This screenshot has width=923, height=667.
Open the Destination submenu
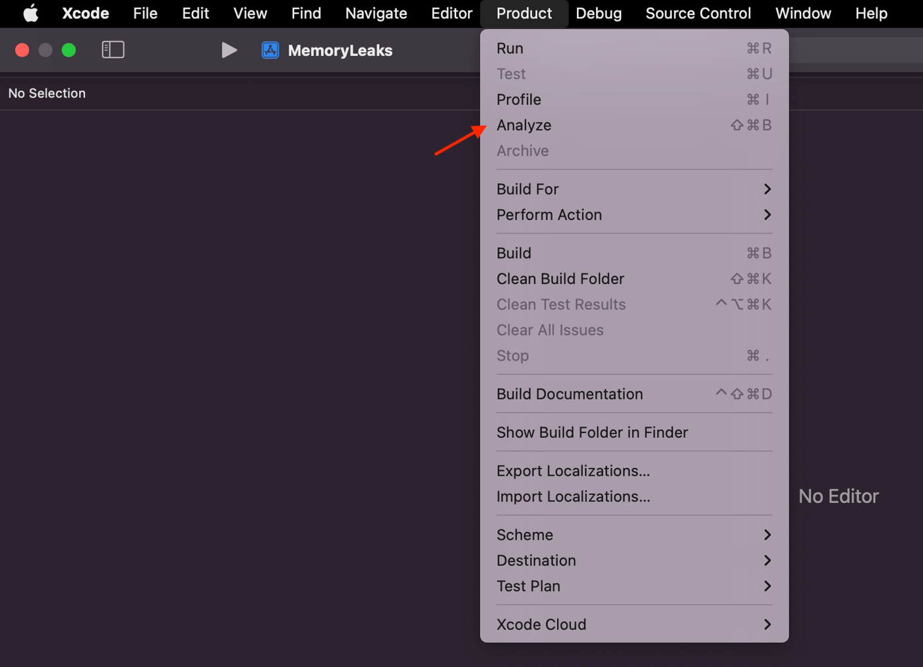767,560
